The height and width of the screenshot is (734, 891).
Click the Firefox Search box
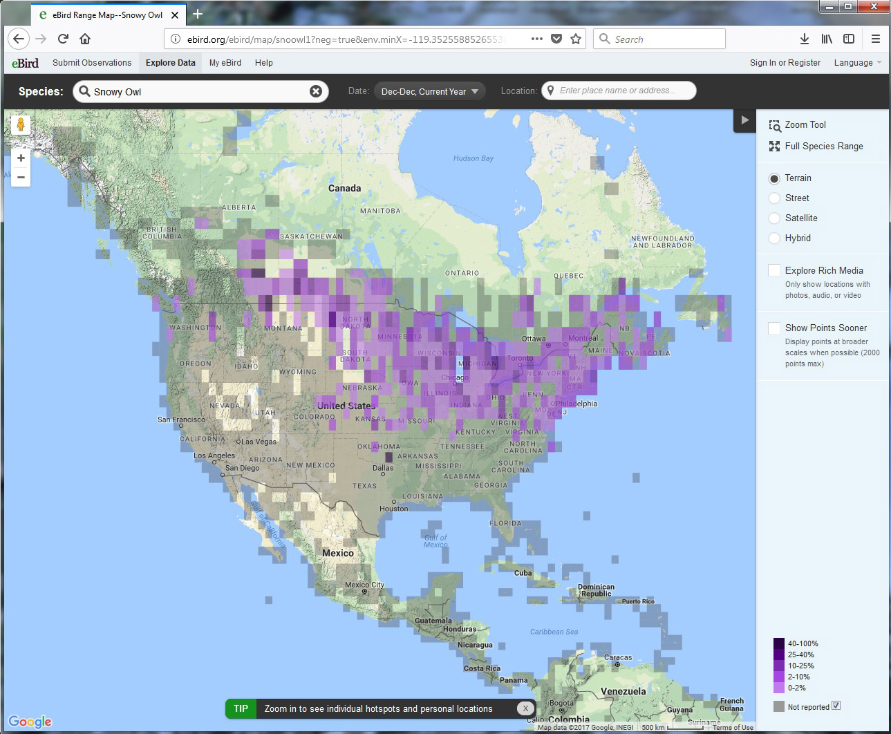[x=659, y=39]
